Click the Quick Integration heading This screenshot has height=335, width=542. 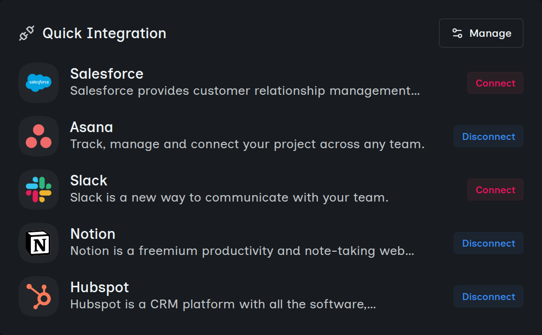(x=104, y=33)
